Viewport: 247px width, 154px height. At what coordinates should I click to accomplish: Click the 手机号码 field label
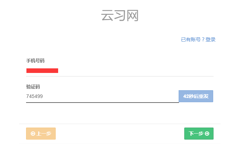pos(35,61)
